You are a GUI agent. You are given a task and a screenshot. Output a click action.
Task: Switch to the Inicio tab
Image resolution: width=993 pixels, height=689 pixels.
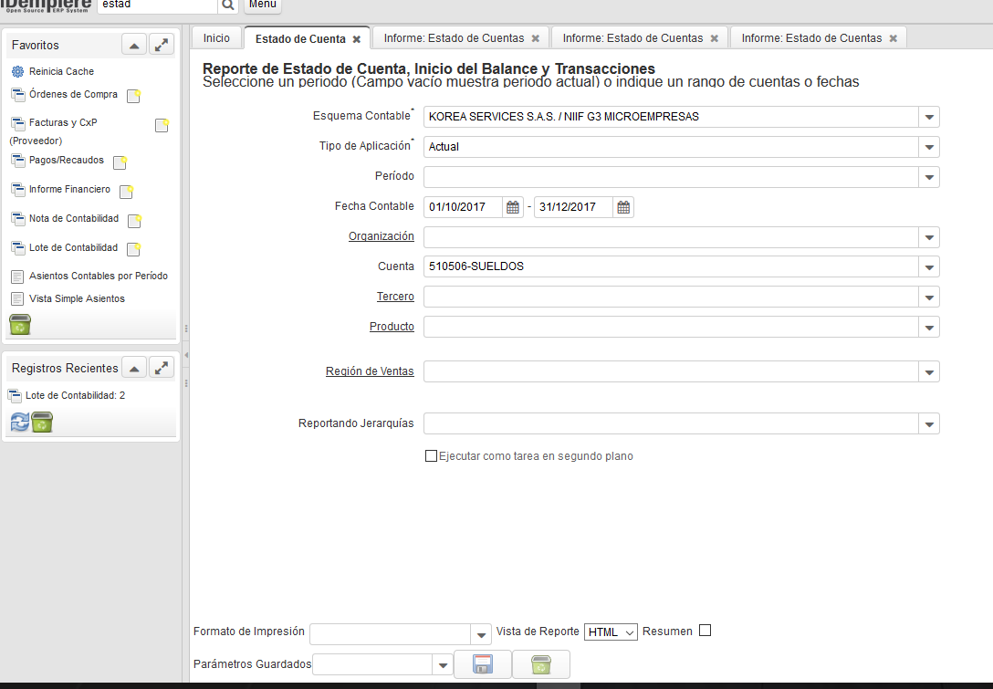click(x=216, y=38)
